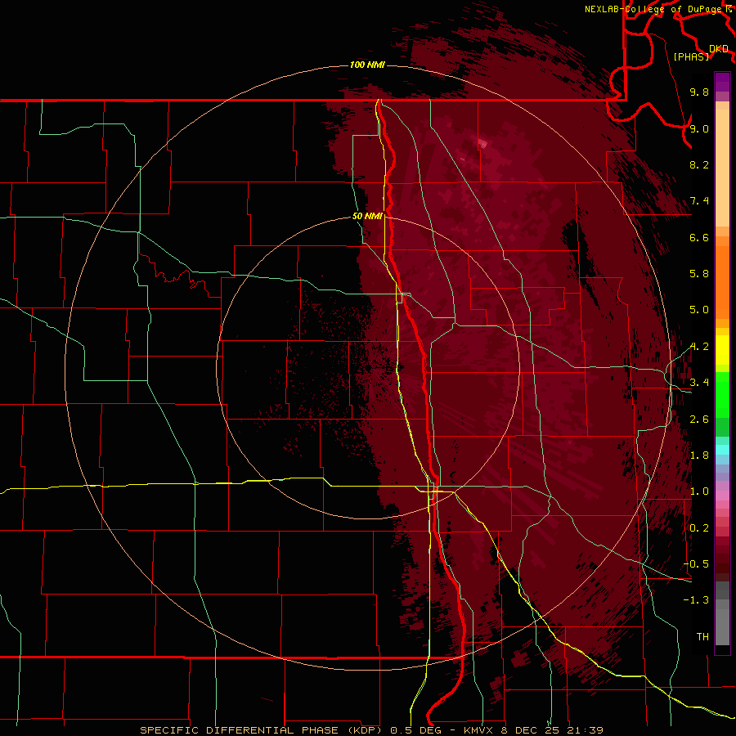Click the -1.3 scale label
Screen dimensions: 736x736
(696, 600)
